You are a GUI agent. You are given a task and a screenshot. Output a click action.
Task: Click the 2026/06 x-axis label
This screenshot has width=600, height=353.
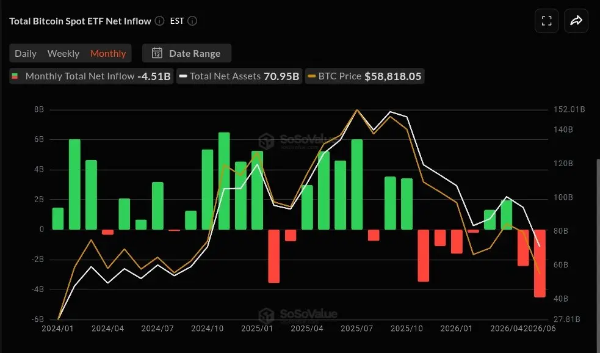[x=540, y=329]
